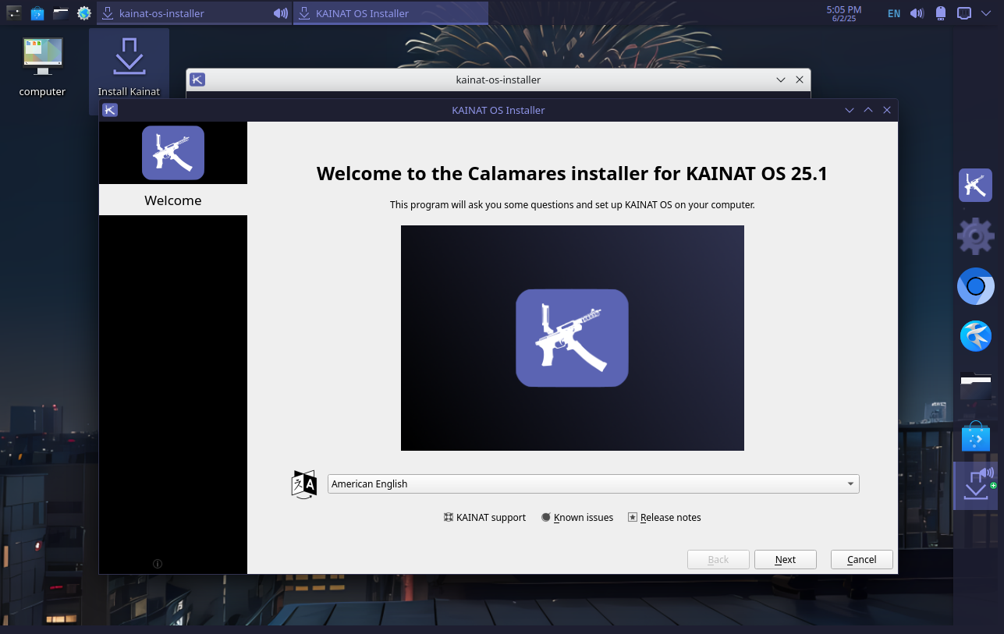
Task: Open the clock showing 5:05 PM
Action: (x=844, y=13)
